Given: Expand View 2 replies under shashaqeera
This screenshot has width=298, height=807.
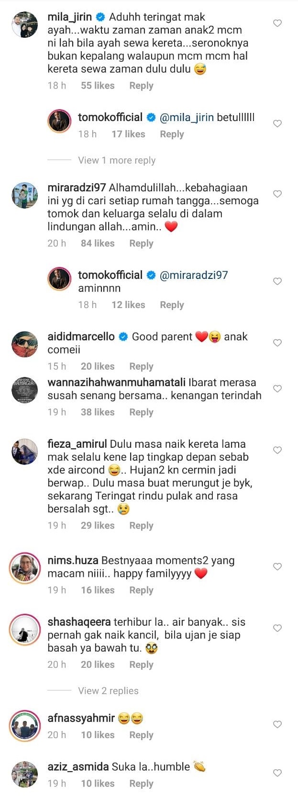Looking at the screenshot, I should 108,691.
